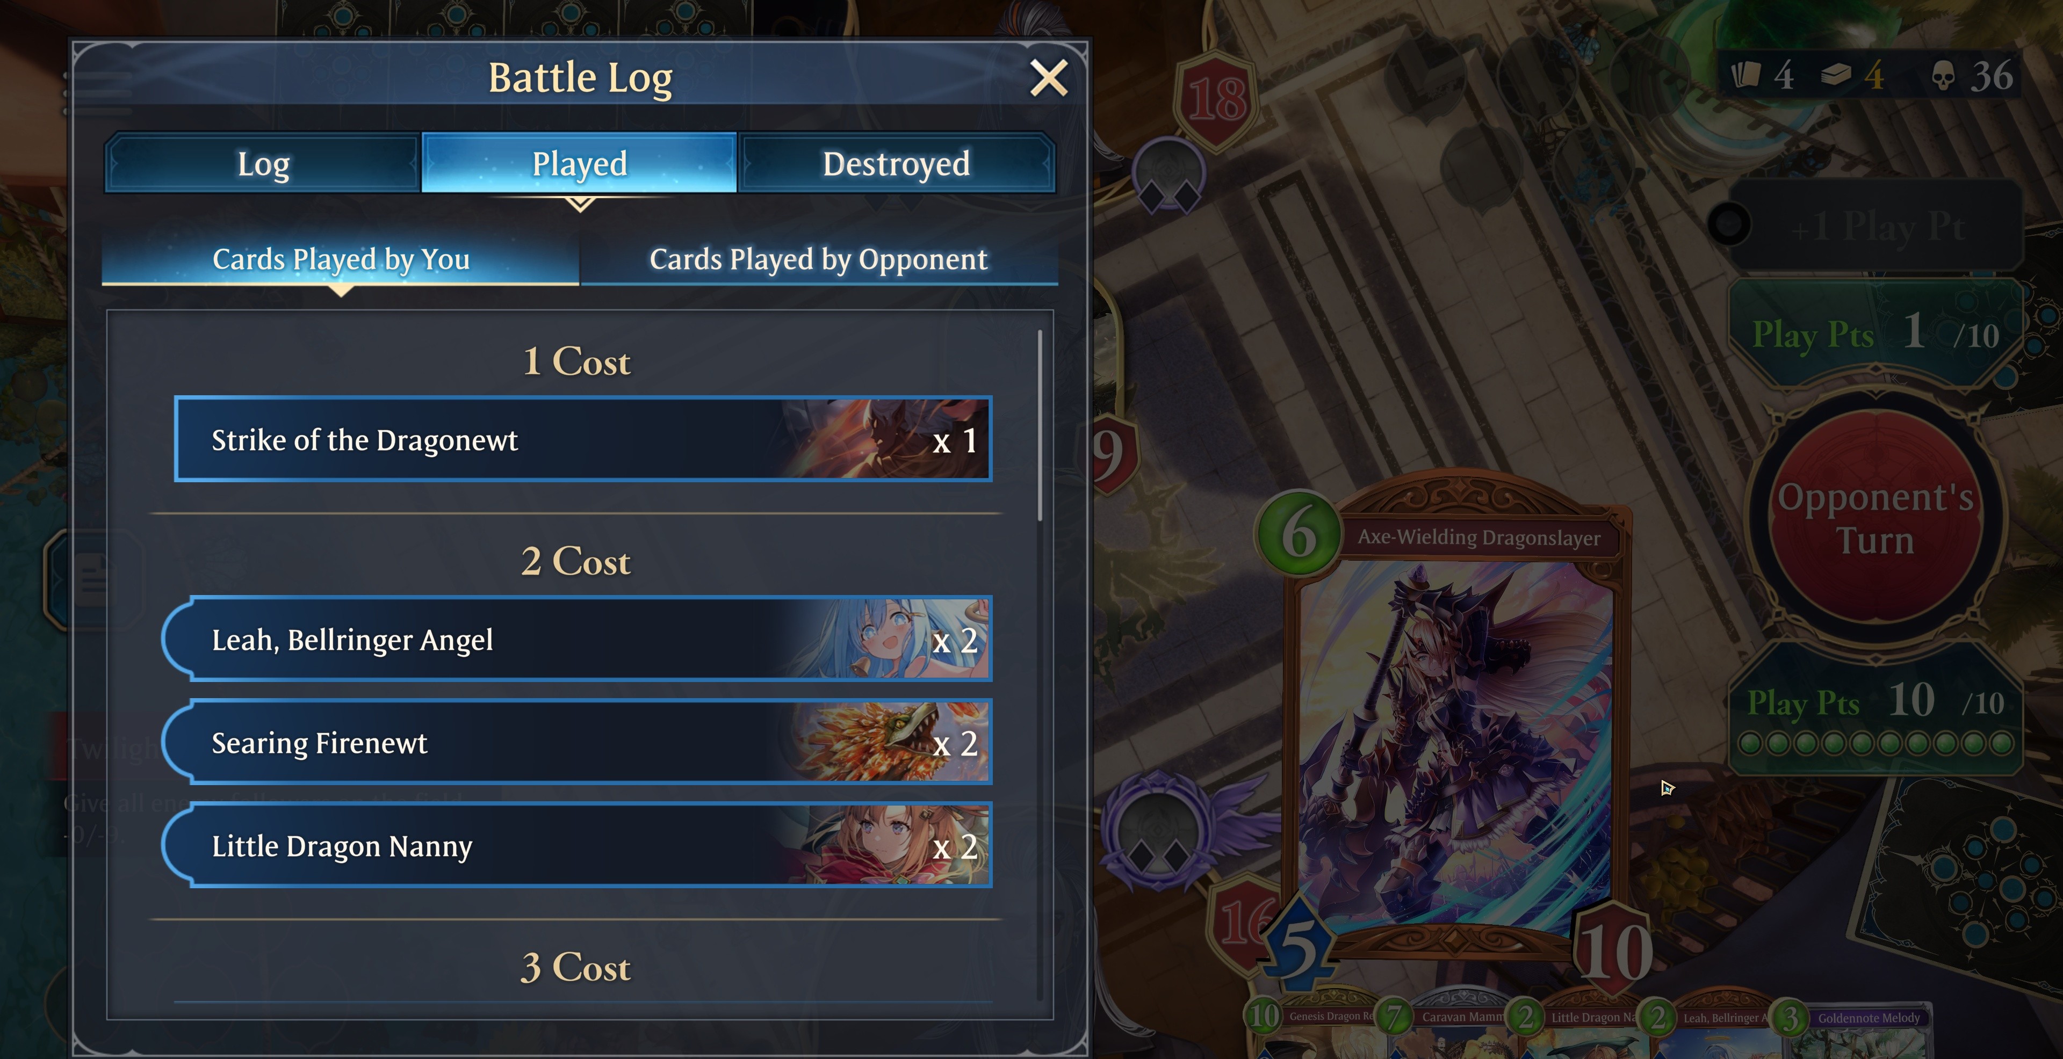
Task: Click the opponent's evolve orb icon
Action: [x=1168, y=175]
